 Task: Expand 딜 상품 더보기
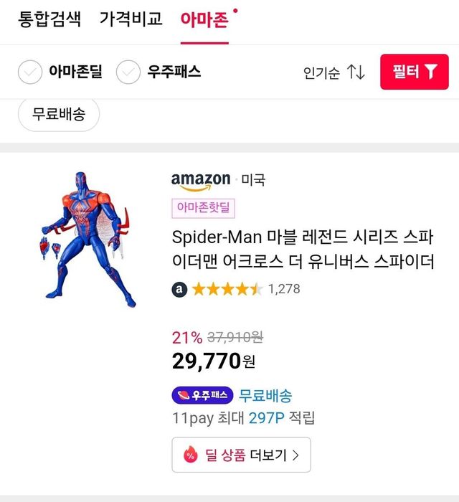click(x=241, y=455)
